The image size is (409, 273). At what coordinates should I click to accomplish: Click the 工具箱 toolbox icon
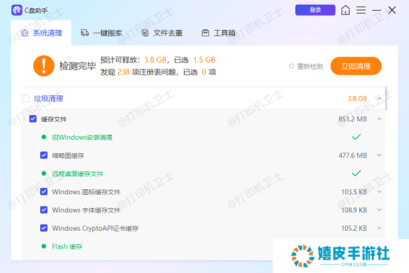click(205, 33)
